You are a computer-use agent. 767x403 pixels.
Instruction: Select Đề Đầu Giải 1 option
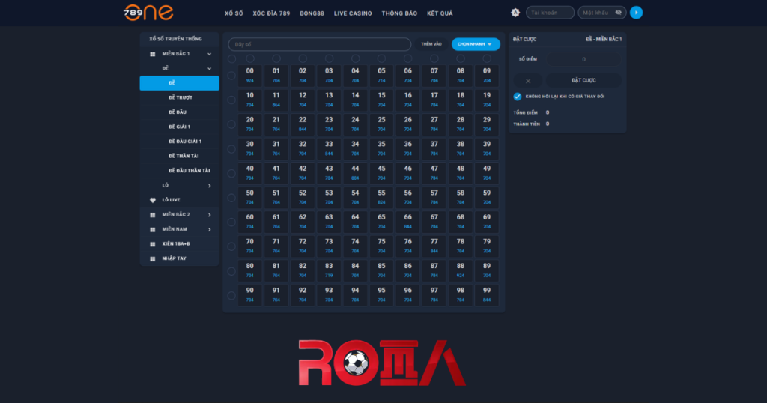click(185, 142)
